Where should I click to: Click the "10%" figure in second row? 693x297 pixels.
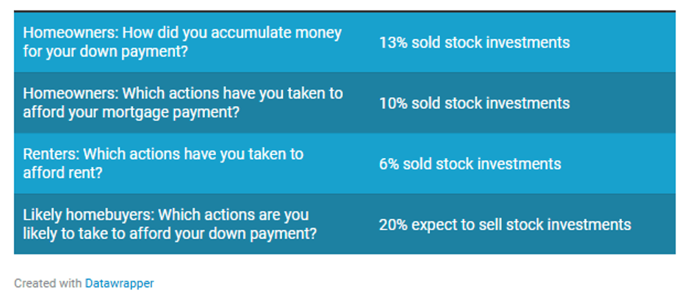(393, 103)
